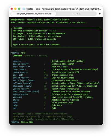Click the 'This help' description
This screenshot has height=137, width=112.
click(x=57, y=105)
